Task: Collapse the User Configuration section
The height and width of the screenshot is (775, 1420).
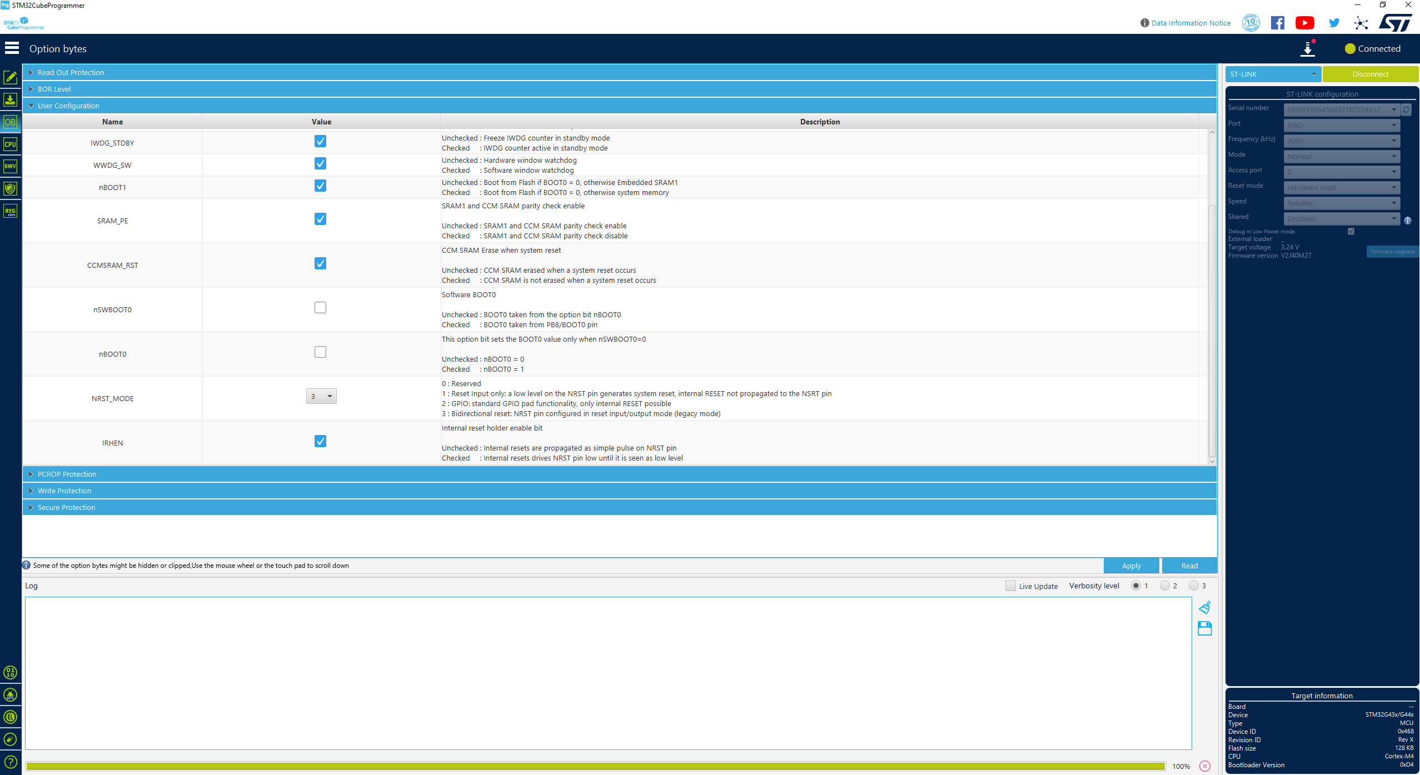Action: click(x=619, y=106)
